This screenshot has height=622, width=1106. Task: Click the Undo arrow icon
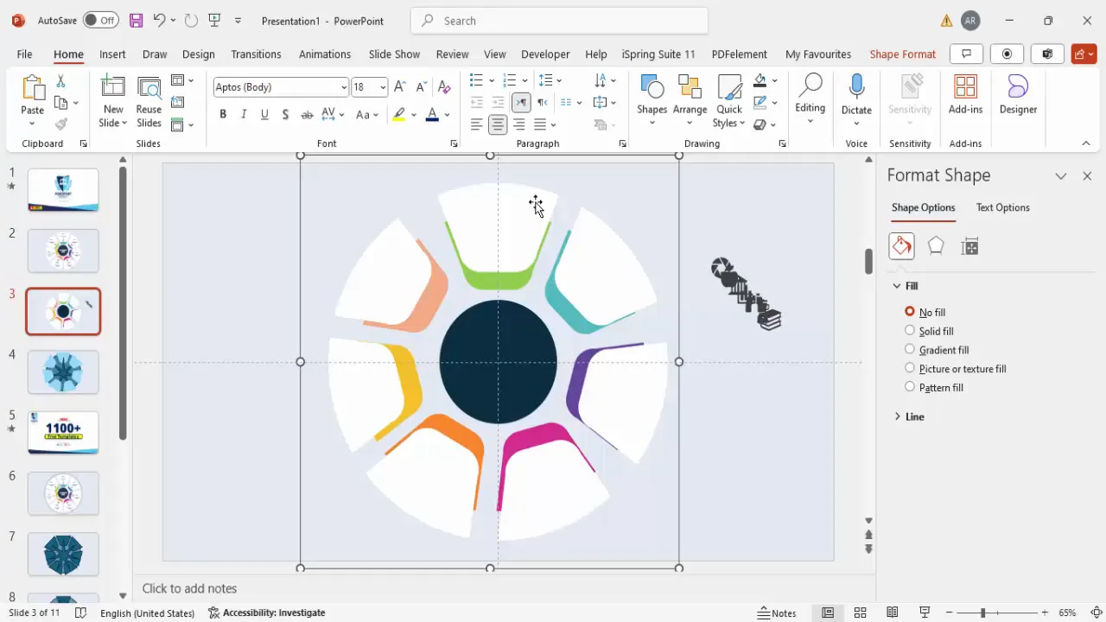159,20
